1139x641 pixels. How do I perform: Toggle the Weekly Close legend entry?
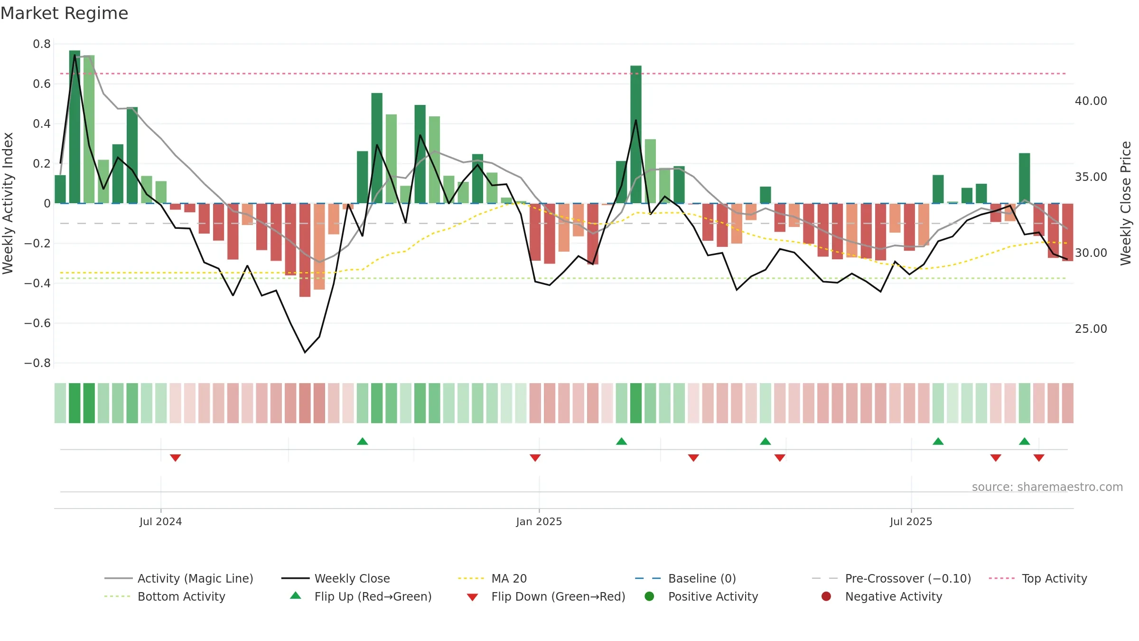click(336, 578)
